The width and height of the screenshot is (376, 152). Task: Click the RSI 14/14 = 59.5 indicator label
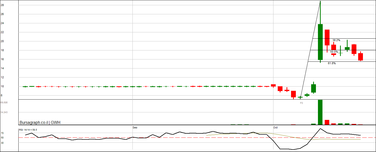28,130
